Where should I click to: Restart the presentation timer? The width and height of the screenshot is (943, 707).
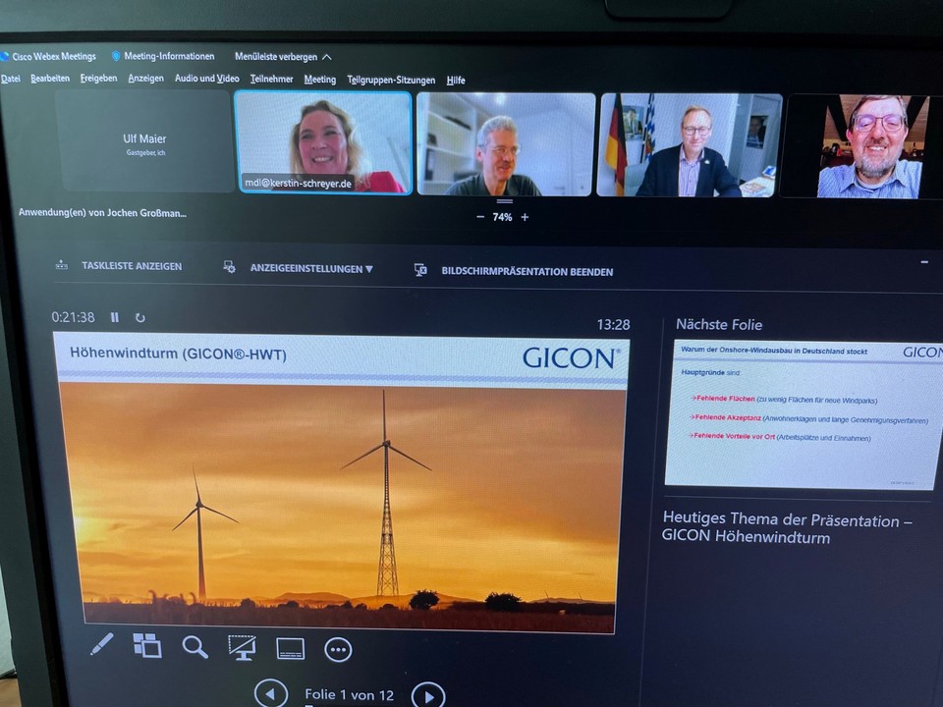coord(139,317)
